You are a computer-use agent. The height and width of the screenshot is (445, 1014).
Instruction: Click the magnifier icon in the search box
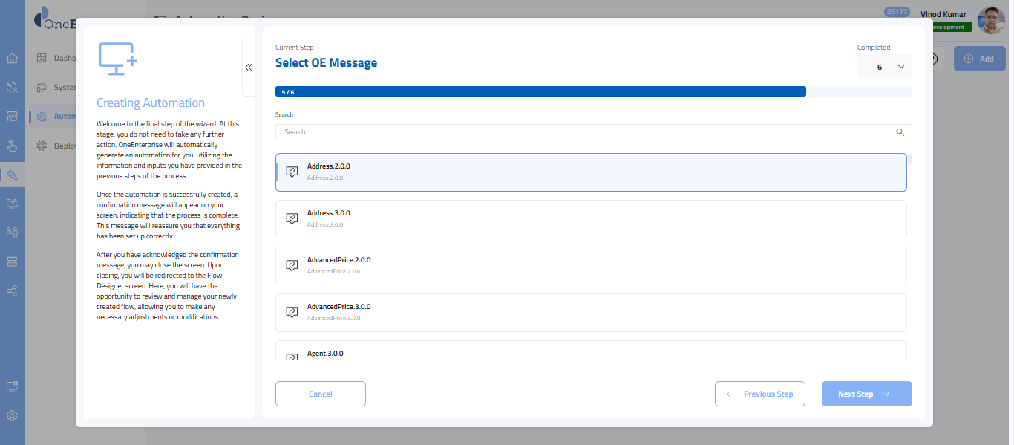(900, 132)
